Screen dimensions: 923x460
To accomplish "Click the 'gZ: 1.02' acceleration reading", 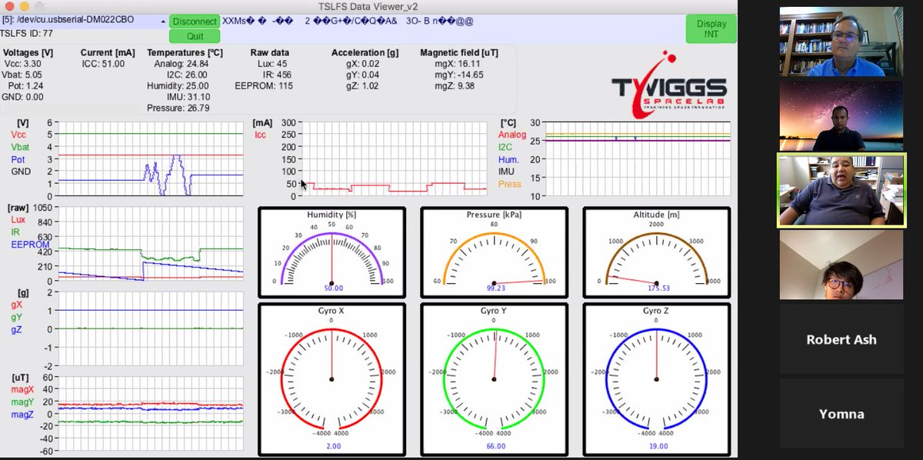I will (x=363, y=85).
